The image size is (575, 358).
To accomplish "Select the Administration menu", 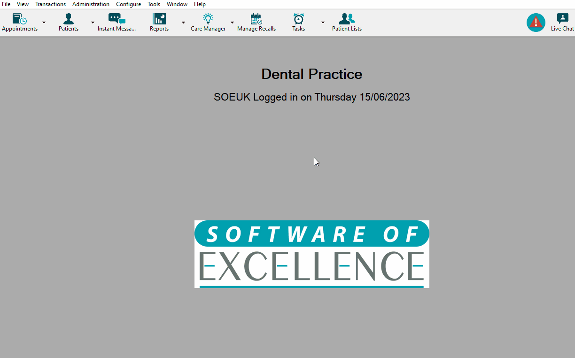I will click(91, 4).
